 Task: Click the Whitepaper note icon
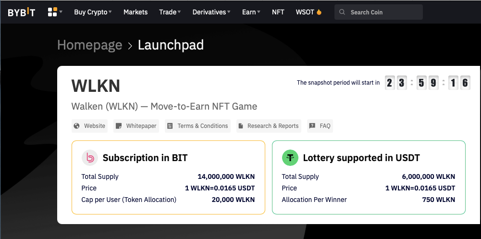[119, 126]
